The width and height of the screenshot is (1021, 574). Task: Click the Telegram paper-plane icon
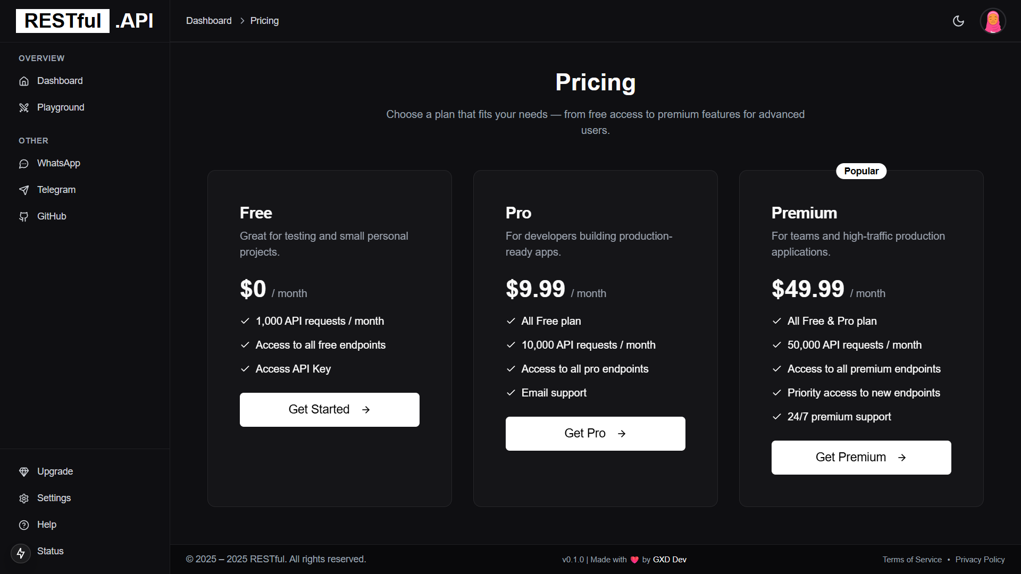coord(24,190)
